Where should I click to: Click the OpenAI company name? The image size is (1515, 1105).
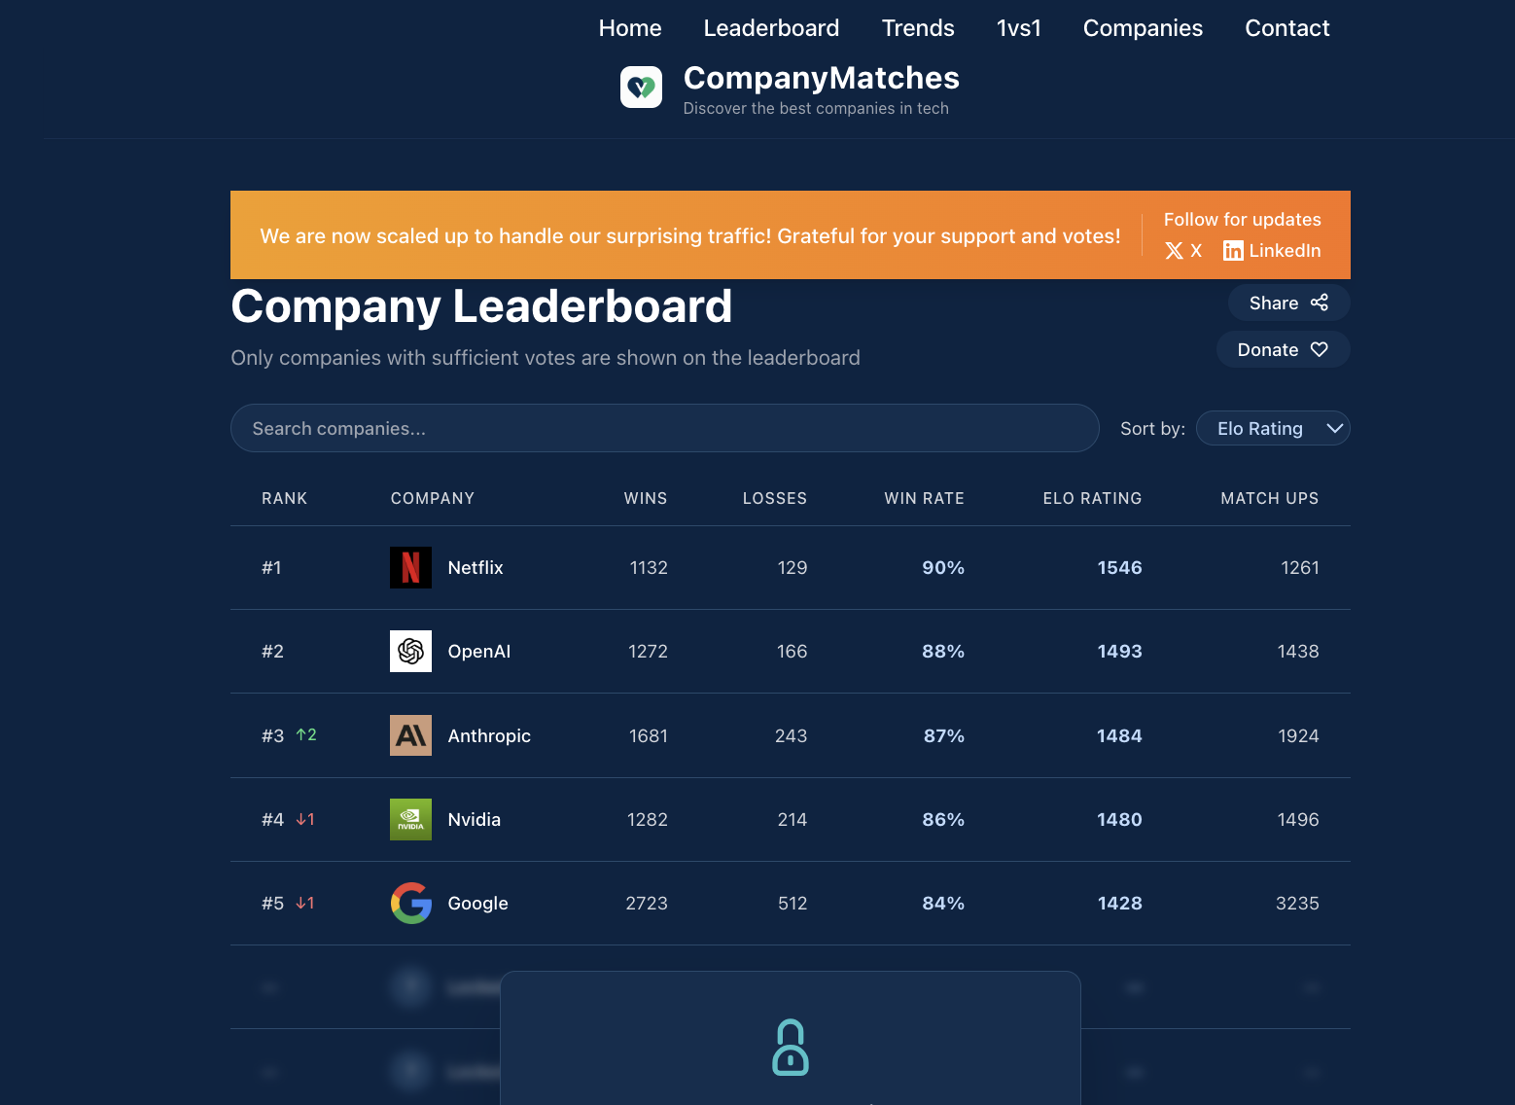click(479, 651)
